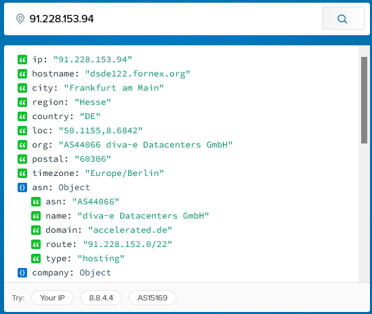Click the IP address search field

pyautogui.click(x=173, y=19)
